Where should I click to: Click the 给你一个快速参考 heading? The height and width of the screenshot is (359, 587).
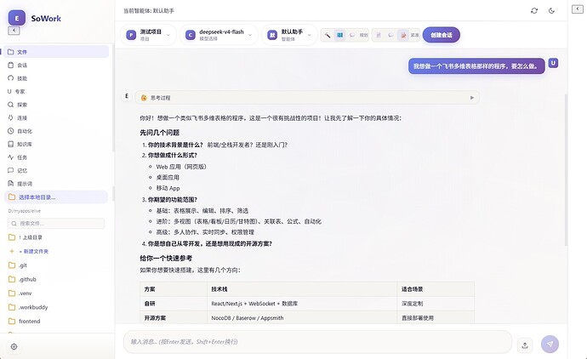click(166, 258)
